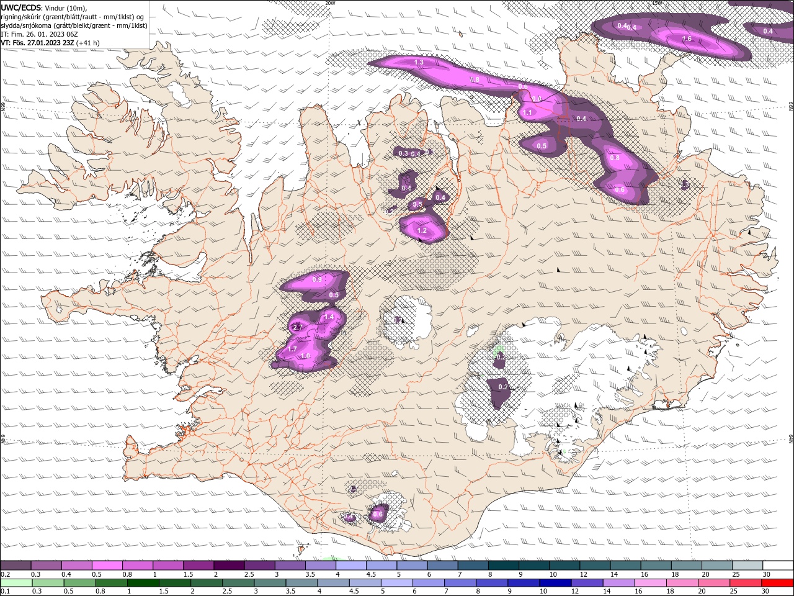Viewport: 794px width, 596px height.
Task: Pick the bright pink swatch between 0.5 and 0.8
Action: click(x=107, y=565)
